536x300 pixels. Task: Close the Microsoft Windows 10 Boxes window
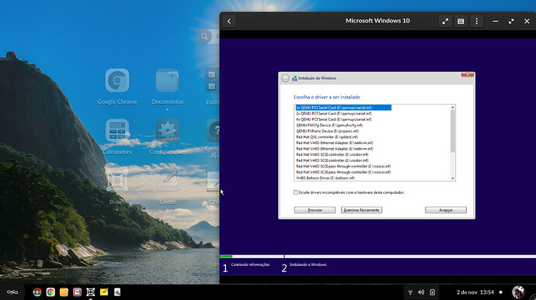527,21
